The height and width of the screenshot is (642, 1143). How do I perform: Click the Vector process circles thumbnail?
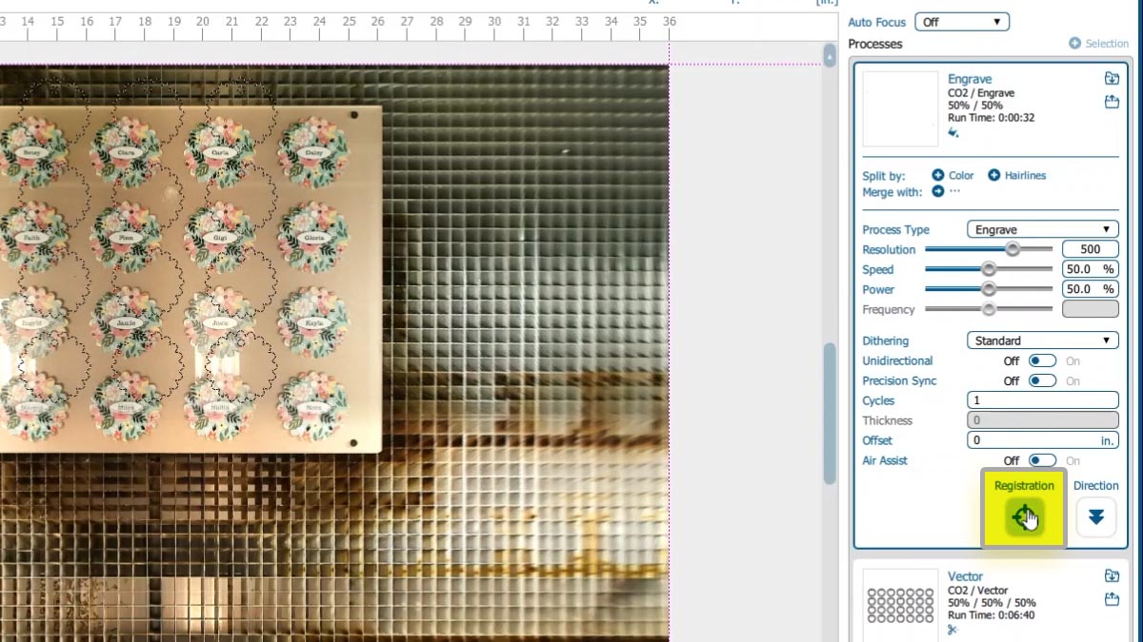[x=900, y=605]
